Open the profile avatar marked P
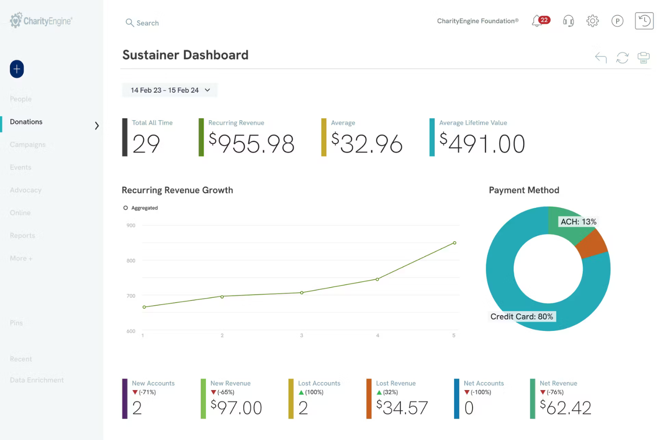Screen dimensions: 660x440 [x=617, y=21]
